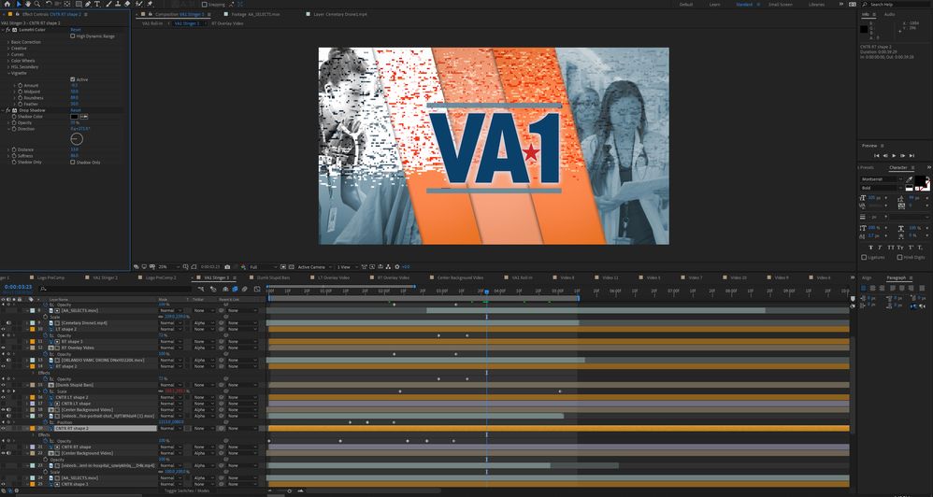Select the Hand tool

[28, 4]
